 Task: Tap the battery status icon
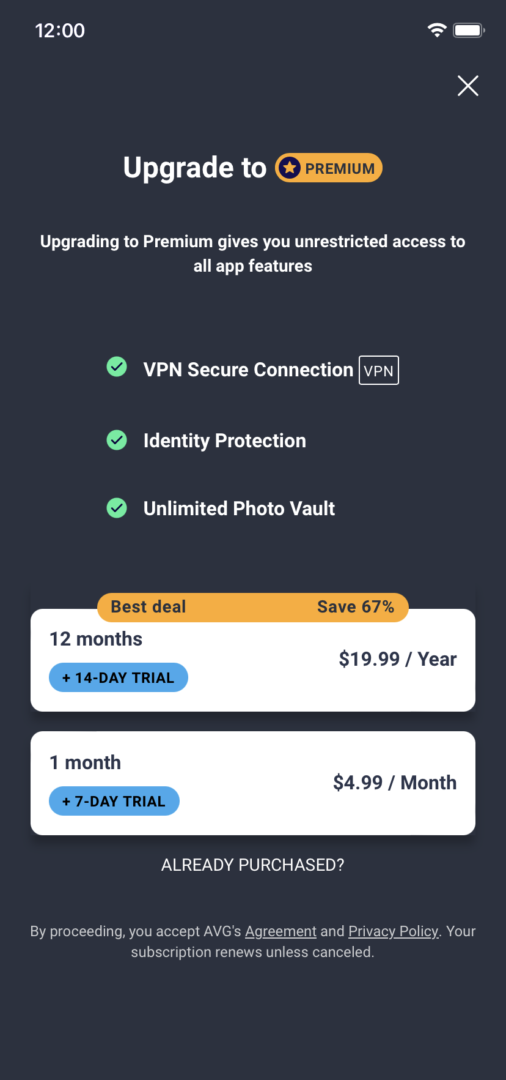pos(469,30)
